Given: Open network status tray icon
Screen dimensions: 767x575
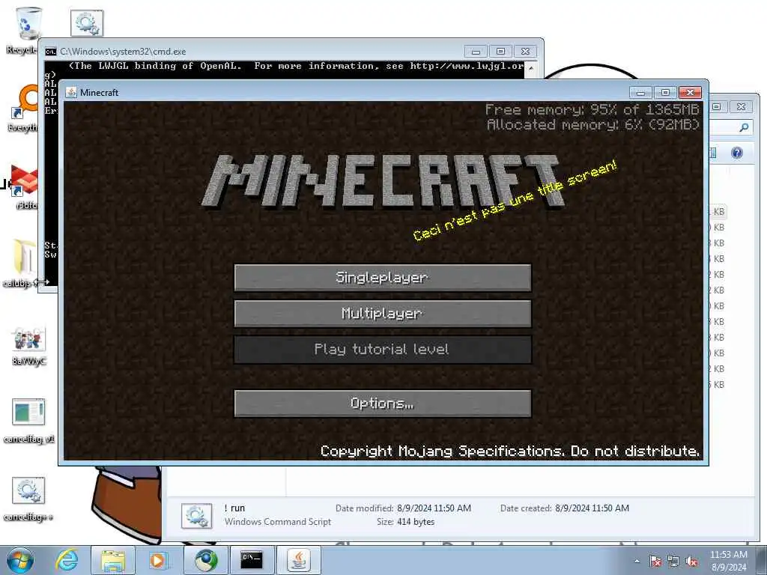Looking at the screenshot, I should [x=673, y=562].
